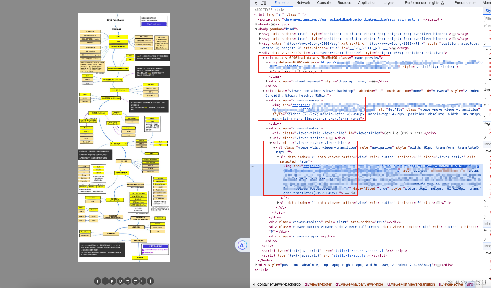Open the Application tab
The height and width of the screenshot is (288, 491).
tap(367, 3)
